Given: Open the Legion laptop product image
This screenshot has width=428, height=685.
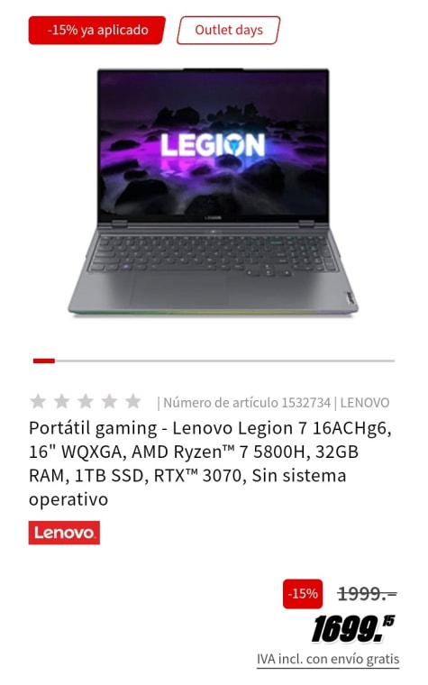Looking at the screenshot, I should pos(214,191).
